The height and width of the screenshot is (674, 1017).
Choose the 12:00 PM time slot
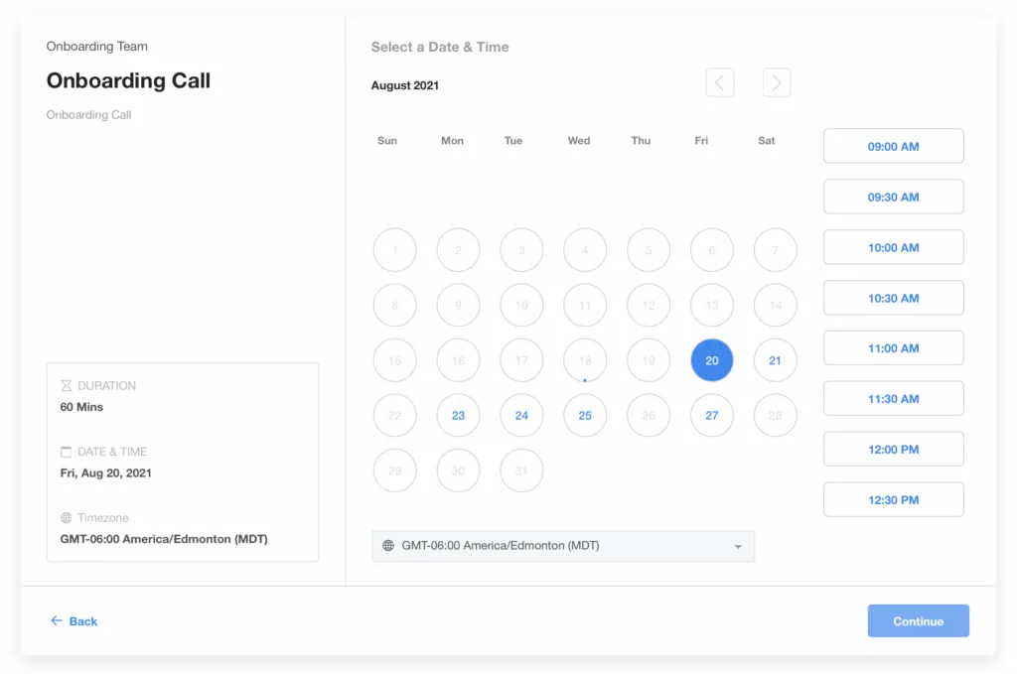893,449
